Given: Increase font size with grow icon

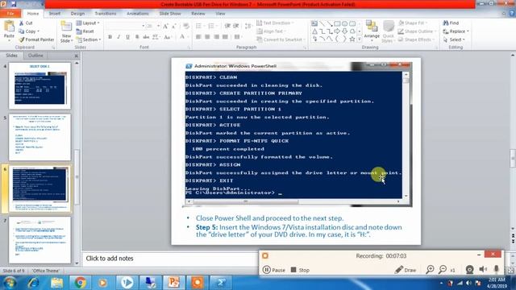Looking at the screenshot, I should (165, 26).
